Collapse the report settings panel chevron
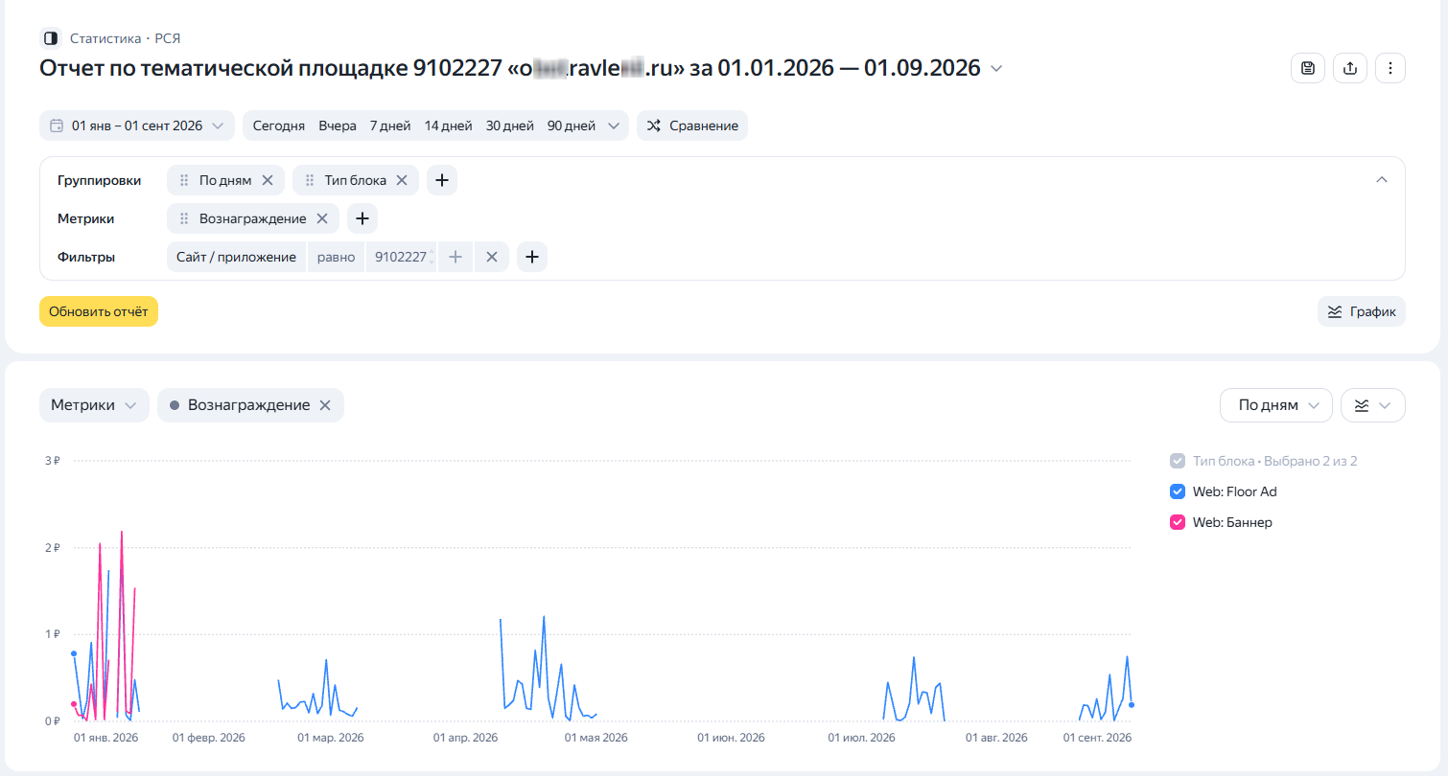The width and height of the screenshot is (1448, 776). 1382,180
